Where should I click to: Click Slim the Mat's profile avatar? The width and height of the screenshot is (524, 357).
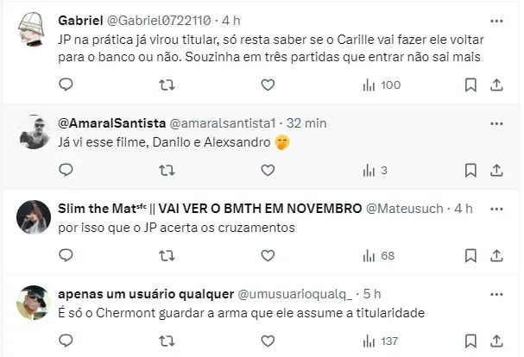(34, 220)
